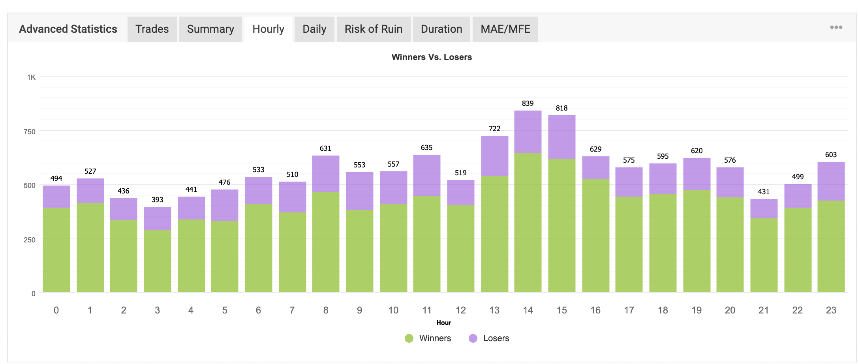
Task: Switch to the Trades tab
Action: (152, 29)
